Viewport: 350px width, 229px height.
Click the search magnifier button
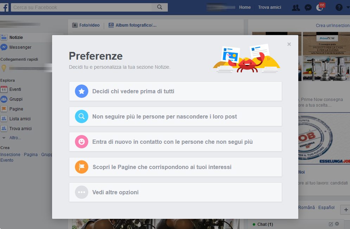[160, 7]
